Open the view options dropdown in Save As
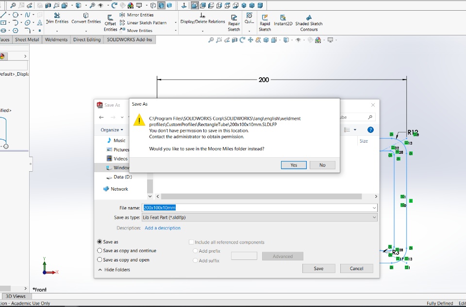Viewport: 466px width, 307px height. point(355,130)
